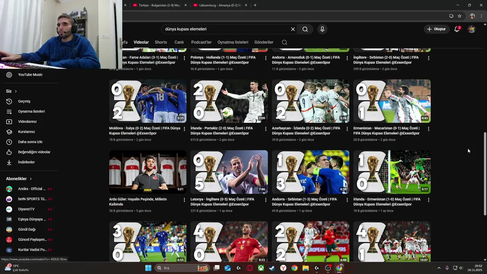Play Letonya - İngiltere (0-5) thumbnail
This screenshot has width=487, height=274.
click(229, 172)
